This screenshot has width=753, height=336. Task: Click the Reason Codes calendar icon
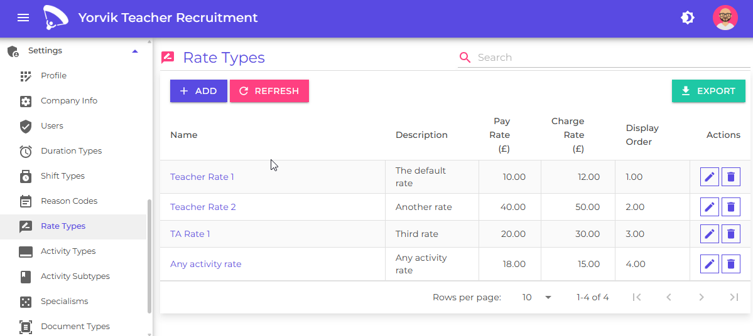[x=26, y=201]
